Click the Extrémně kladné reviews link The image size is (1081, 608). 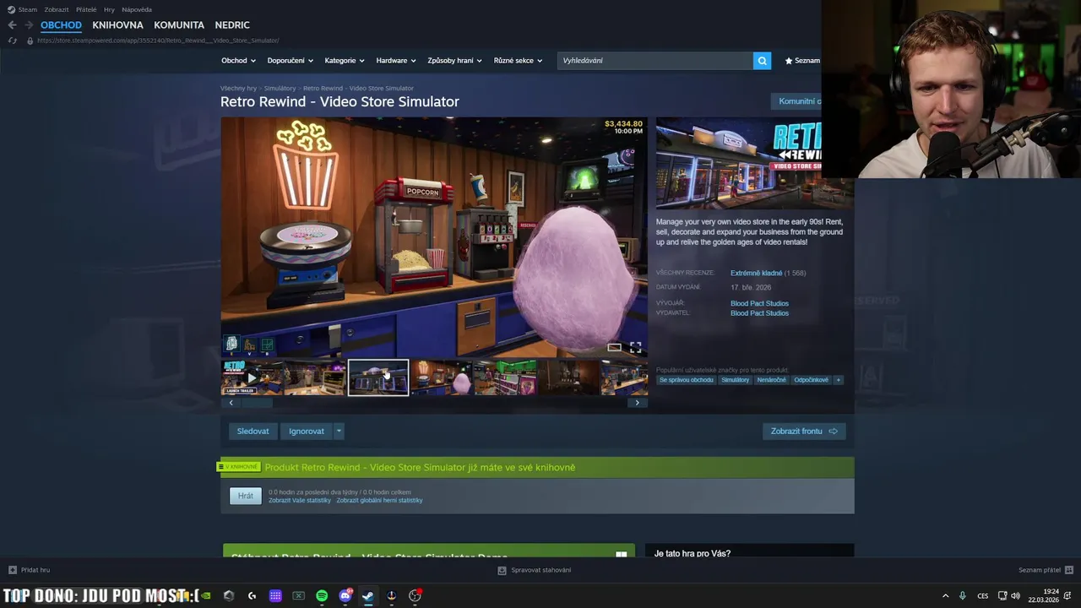click(x=756, y=273)
